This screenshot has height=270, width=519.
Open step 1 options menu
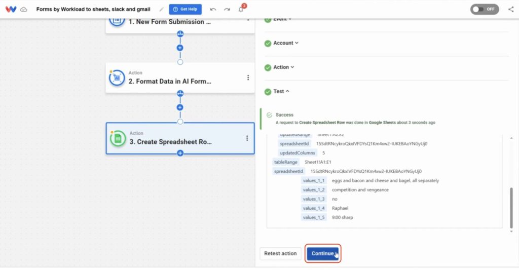point(248,20)
